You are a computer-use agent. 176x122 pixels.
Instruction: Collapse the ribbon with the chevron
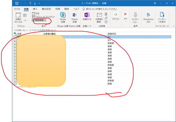point(174,26)
